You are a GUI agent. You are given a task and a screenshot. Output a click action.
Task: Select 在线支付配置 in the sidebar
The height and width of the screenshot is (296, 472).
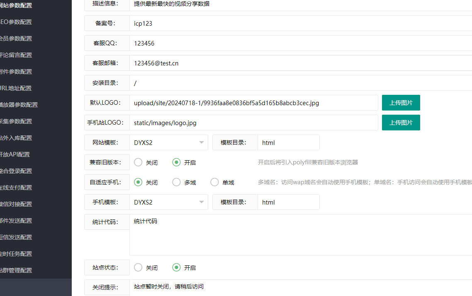[17, 187]
